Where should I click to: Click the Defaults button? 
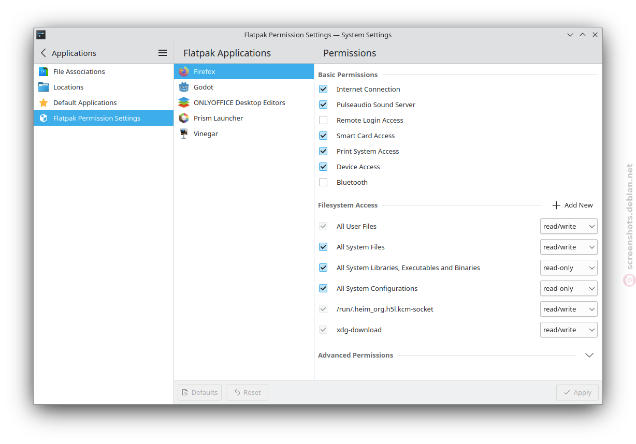pyautogui.click(x=199, y=392)
